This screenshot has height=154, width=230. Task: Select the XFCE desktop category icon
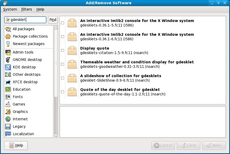click(8, 82)
